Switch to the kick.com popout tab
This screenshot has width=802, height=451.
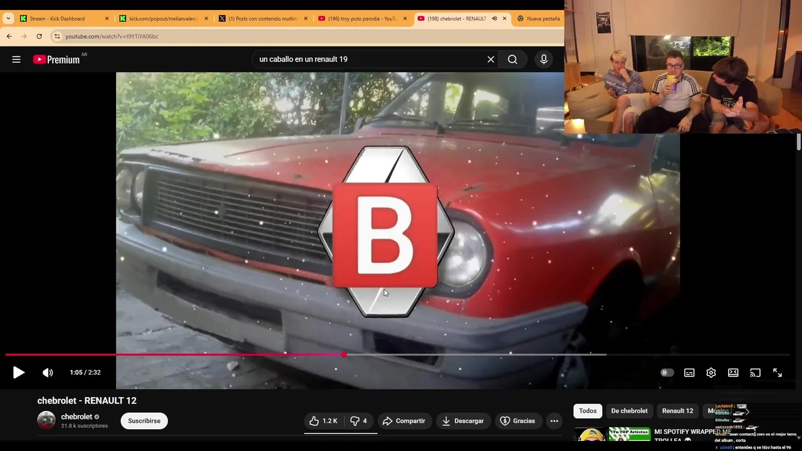(163, 19)
